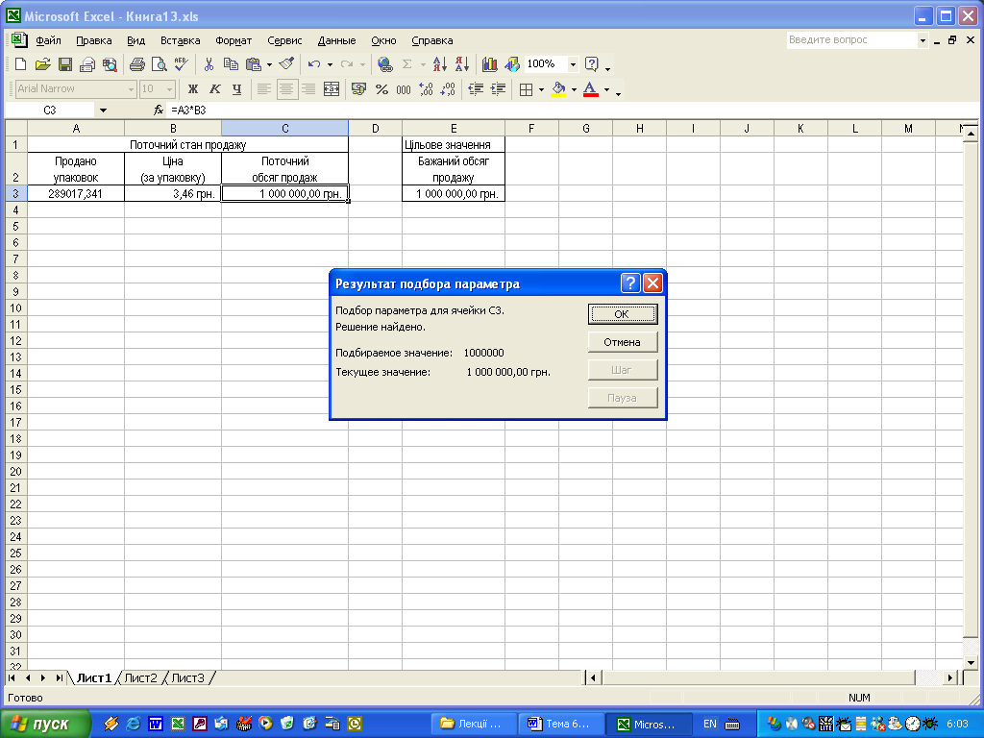The image size is (984, 738).
Task: Click the Insert Function fx button
Action: click(159, 110)
